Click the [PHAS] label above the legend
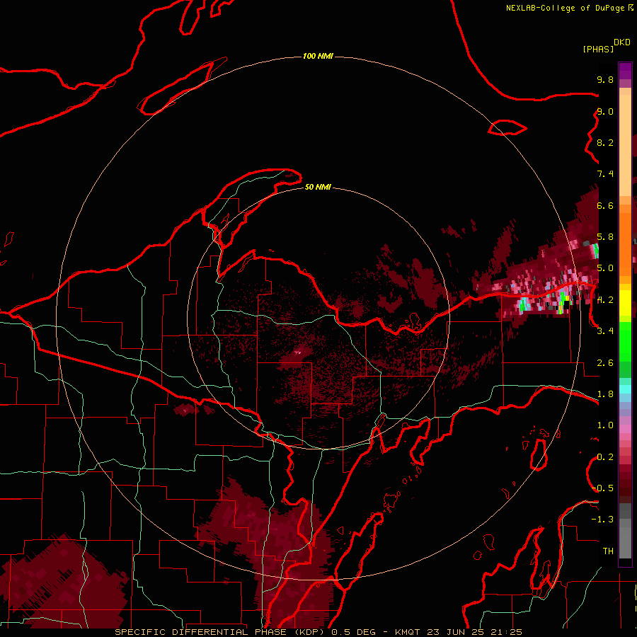Viewport: 637px width, 637px height. [598, 49]
